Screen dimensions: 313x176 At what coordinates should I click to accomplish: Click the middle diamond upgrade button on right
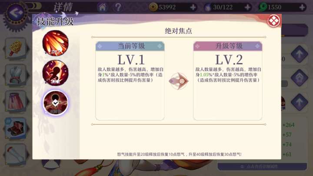[x=299, y=78]
